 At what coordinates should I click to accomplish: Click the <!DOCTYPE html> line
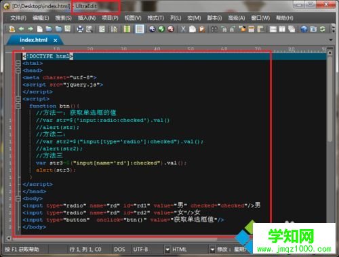tap(47, 56)
